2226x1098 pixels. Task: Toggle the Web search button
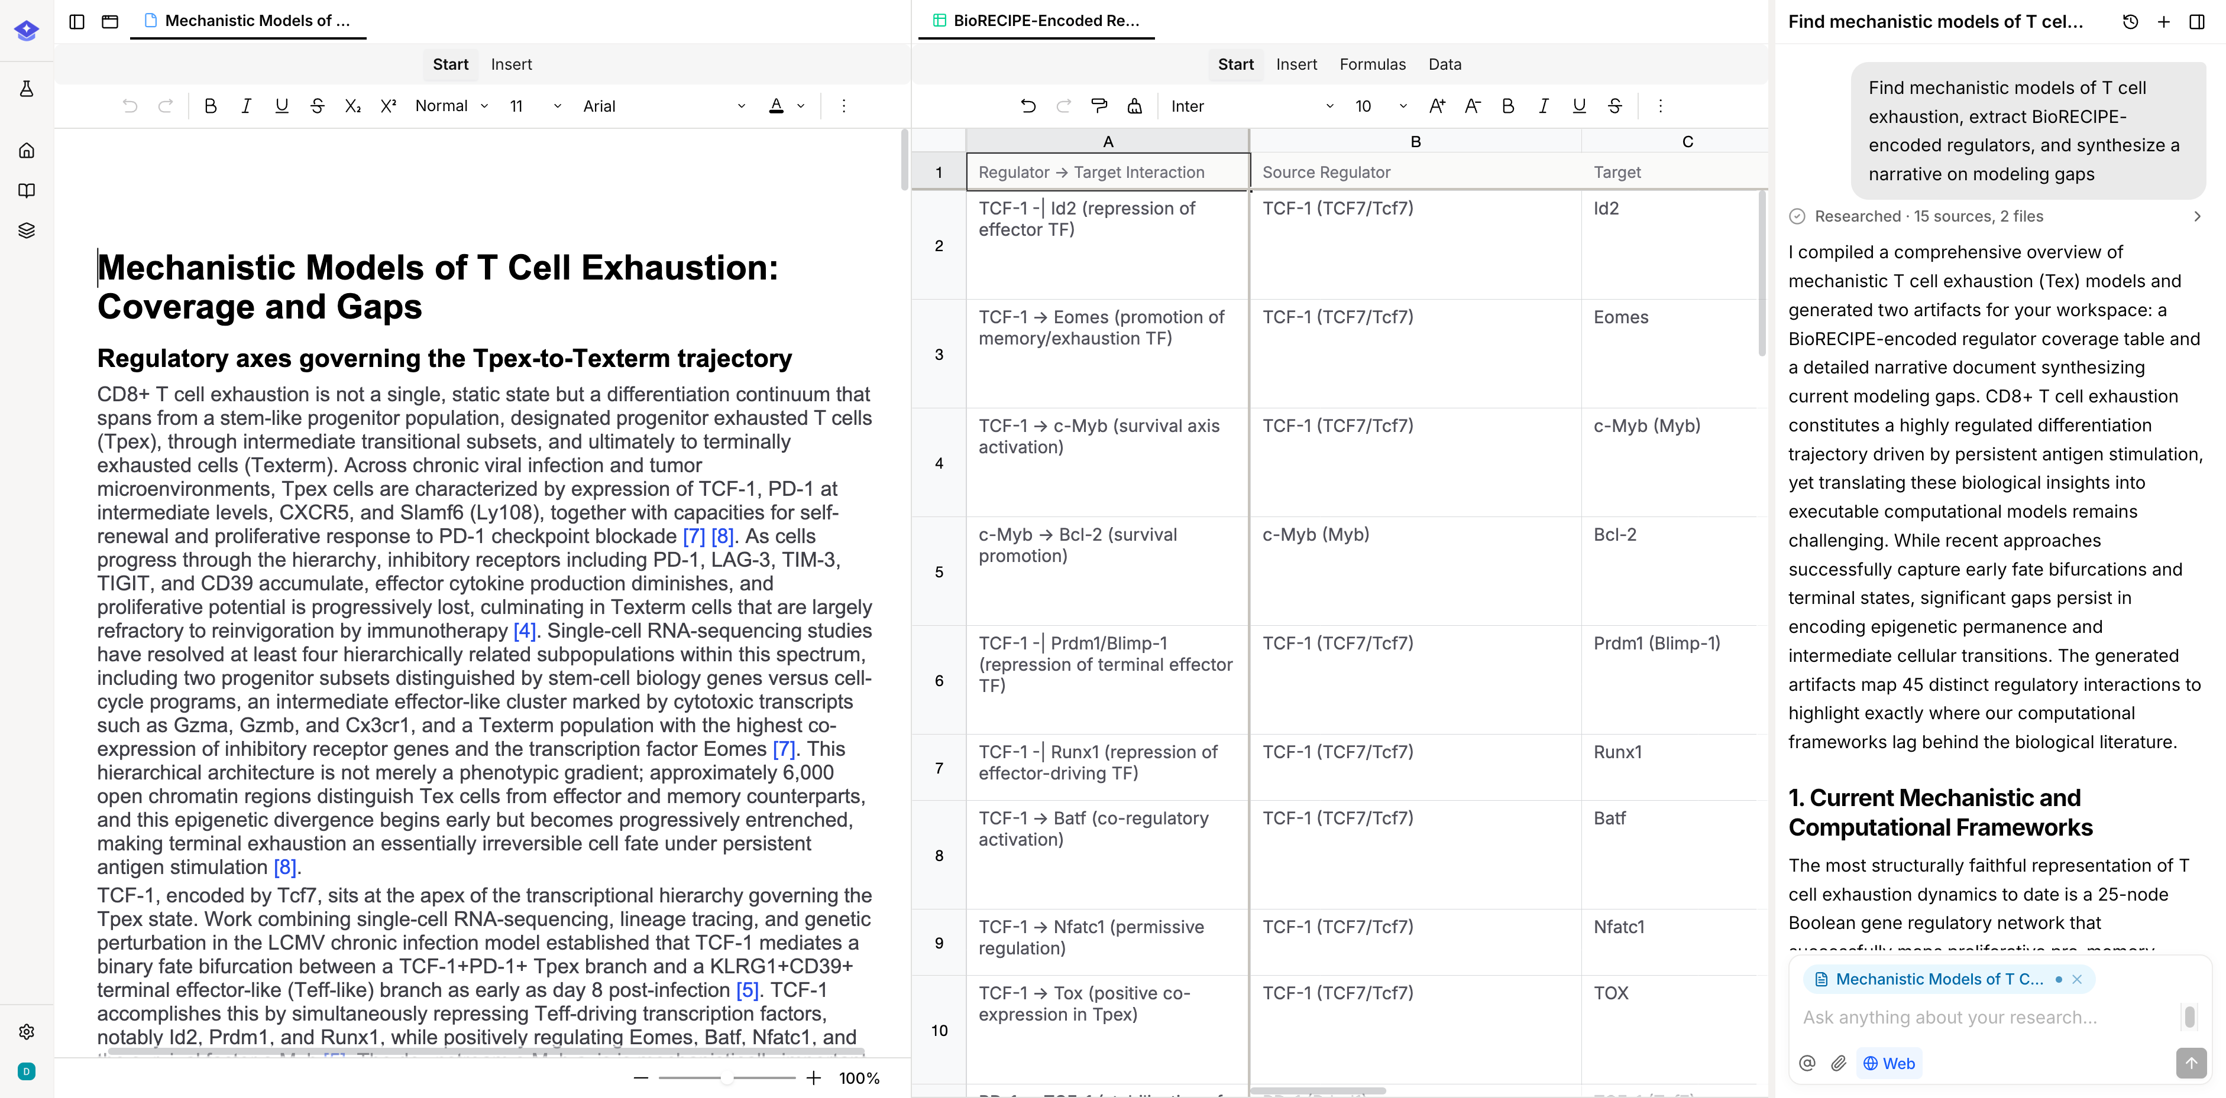pos(1889,1064)
